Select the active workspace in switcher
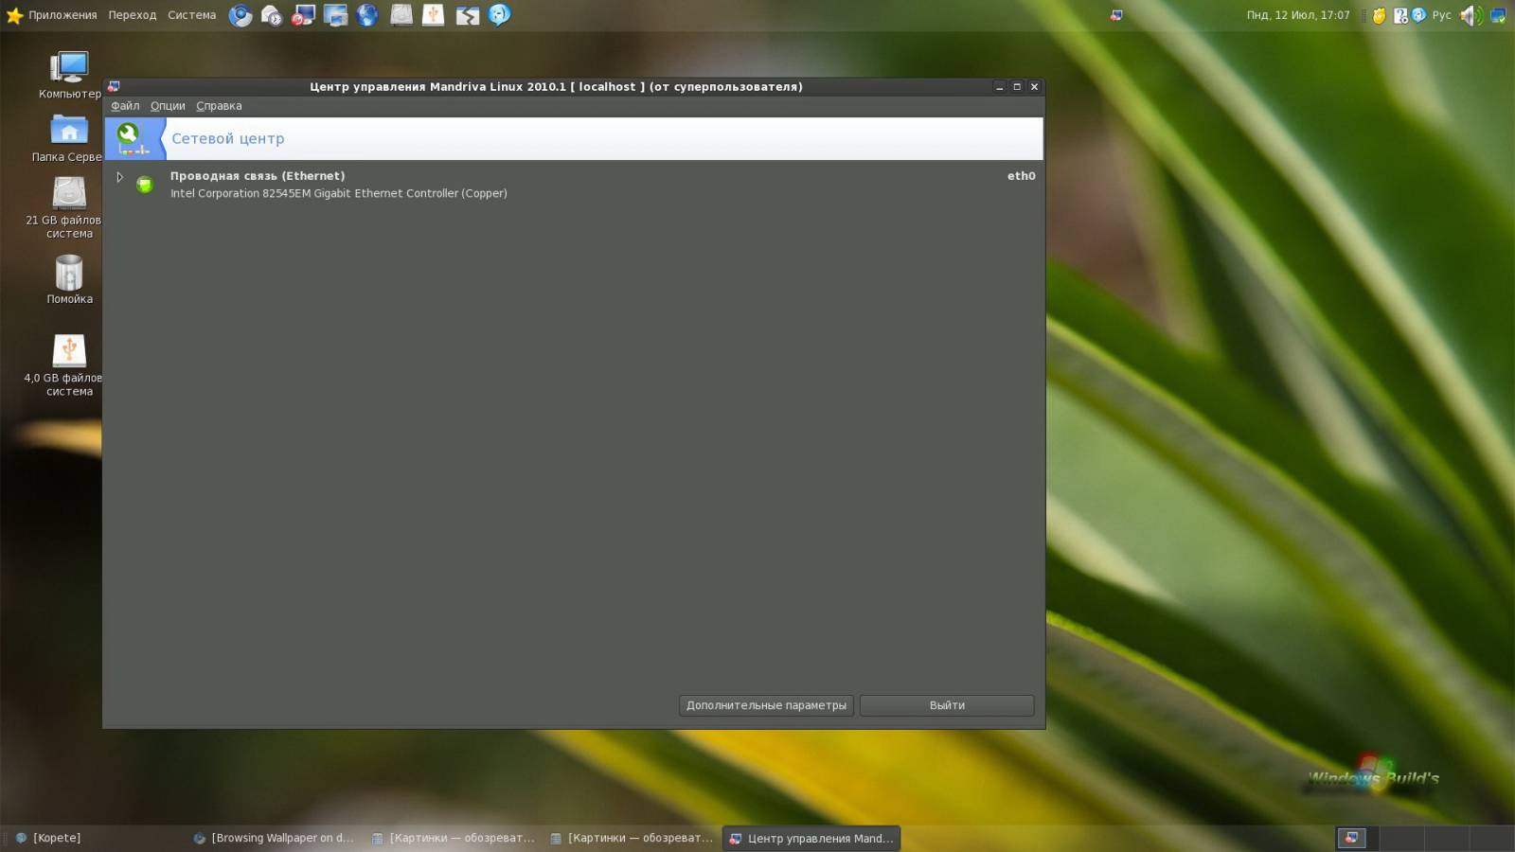 click(x=1351, y=838)
